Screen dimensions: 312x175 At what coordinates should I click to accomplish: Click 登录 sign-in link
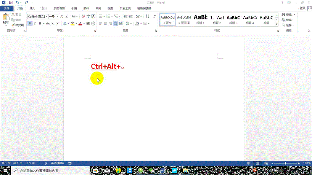pos(302,8)
